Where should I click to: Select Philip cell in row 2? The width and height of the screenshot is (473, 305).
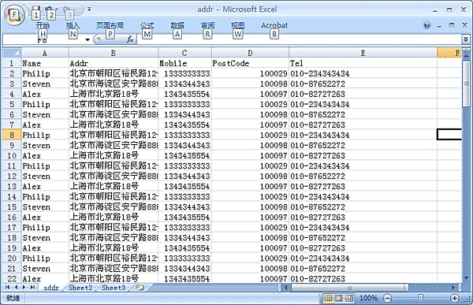[45, 73]
